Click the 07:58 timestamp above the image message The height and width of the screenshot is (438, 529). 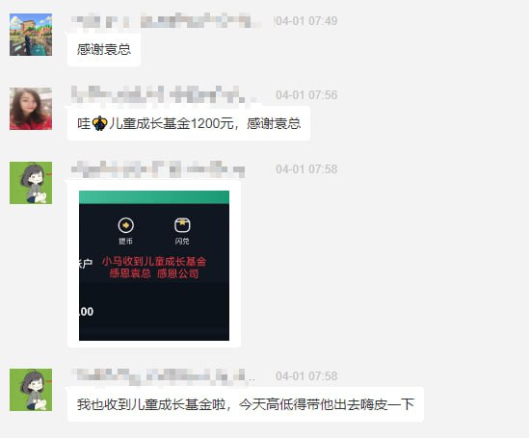306,169
